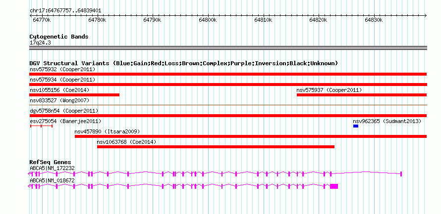The height and width of the screenshot is (214, 441).
Task: Click the left-pointing arrow of ABCA5 NM_172232
Action: [x=30, y=174]
